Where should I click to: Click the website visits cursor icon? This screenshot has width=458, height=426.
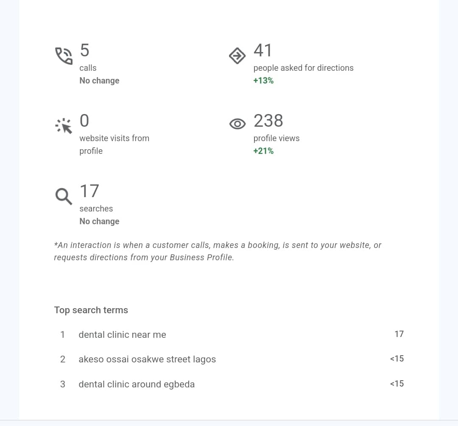click(x=64, y=126)
